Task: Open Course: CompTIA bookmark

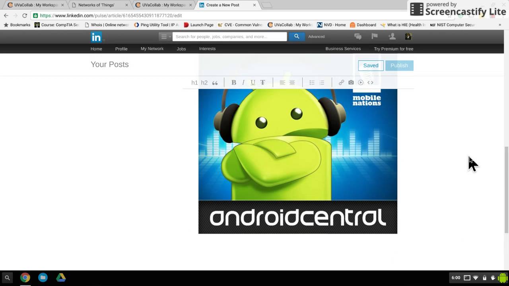Action: 57,25
